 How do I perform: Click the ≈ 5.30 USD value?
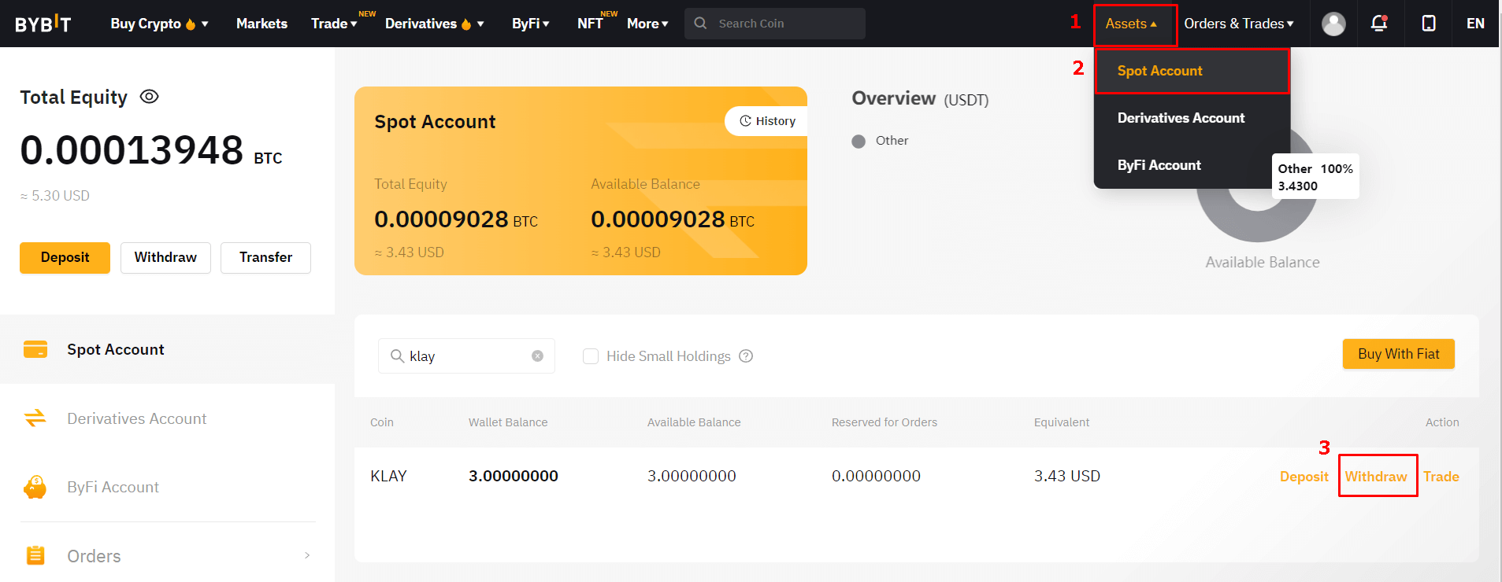tap(55, 196)
